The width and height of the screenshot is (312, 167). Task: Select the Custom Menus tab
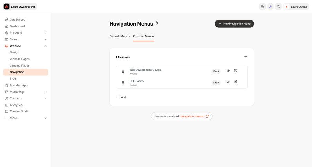coord(144,36)
